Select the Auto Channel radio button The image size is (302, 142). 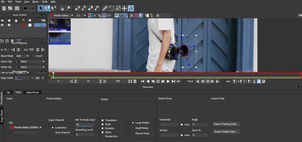click(x=53, y=133)
